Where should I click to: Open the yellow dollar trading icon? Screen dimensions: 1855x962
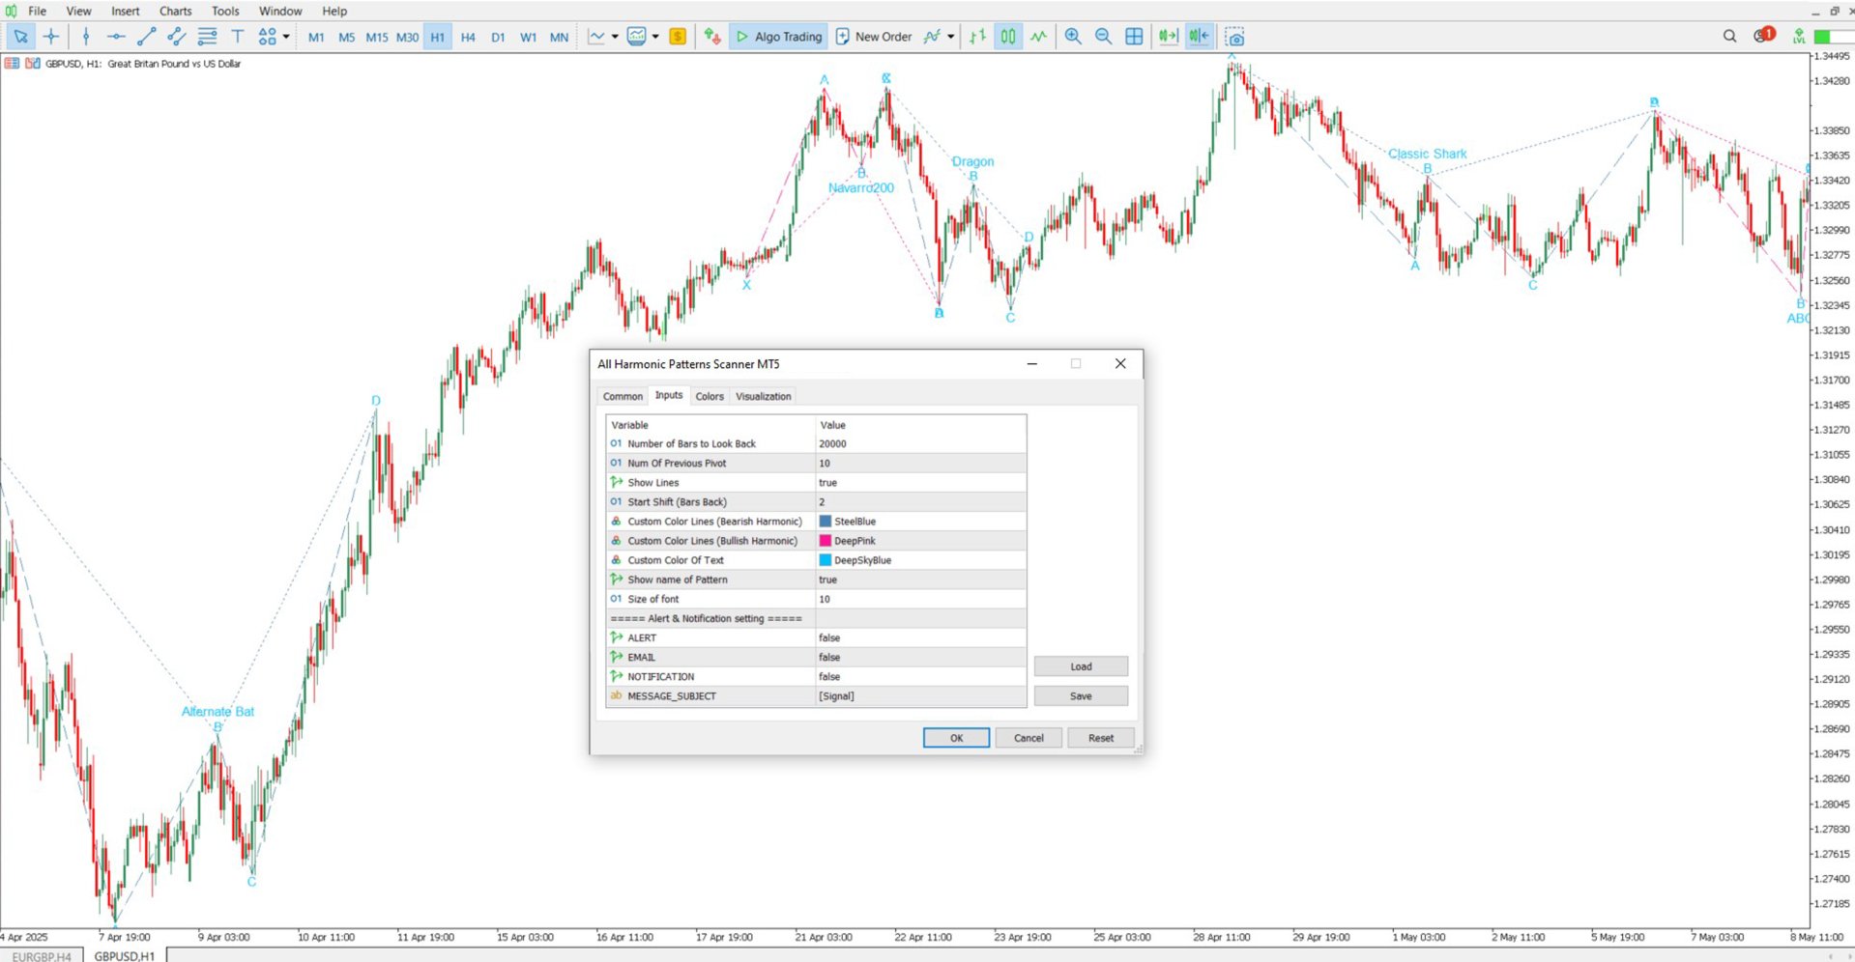tap(678, 37)
